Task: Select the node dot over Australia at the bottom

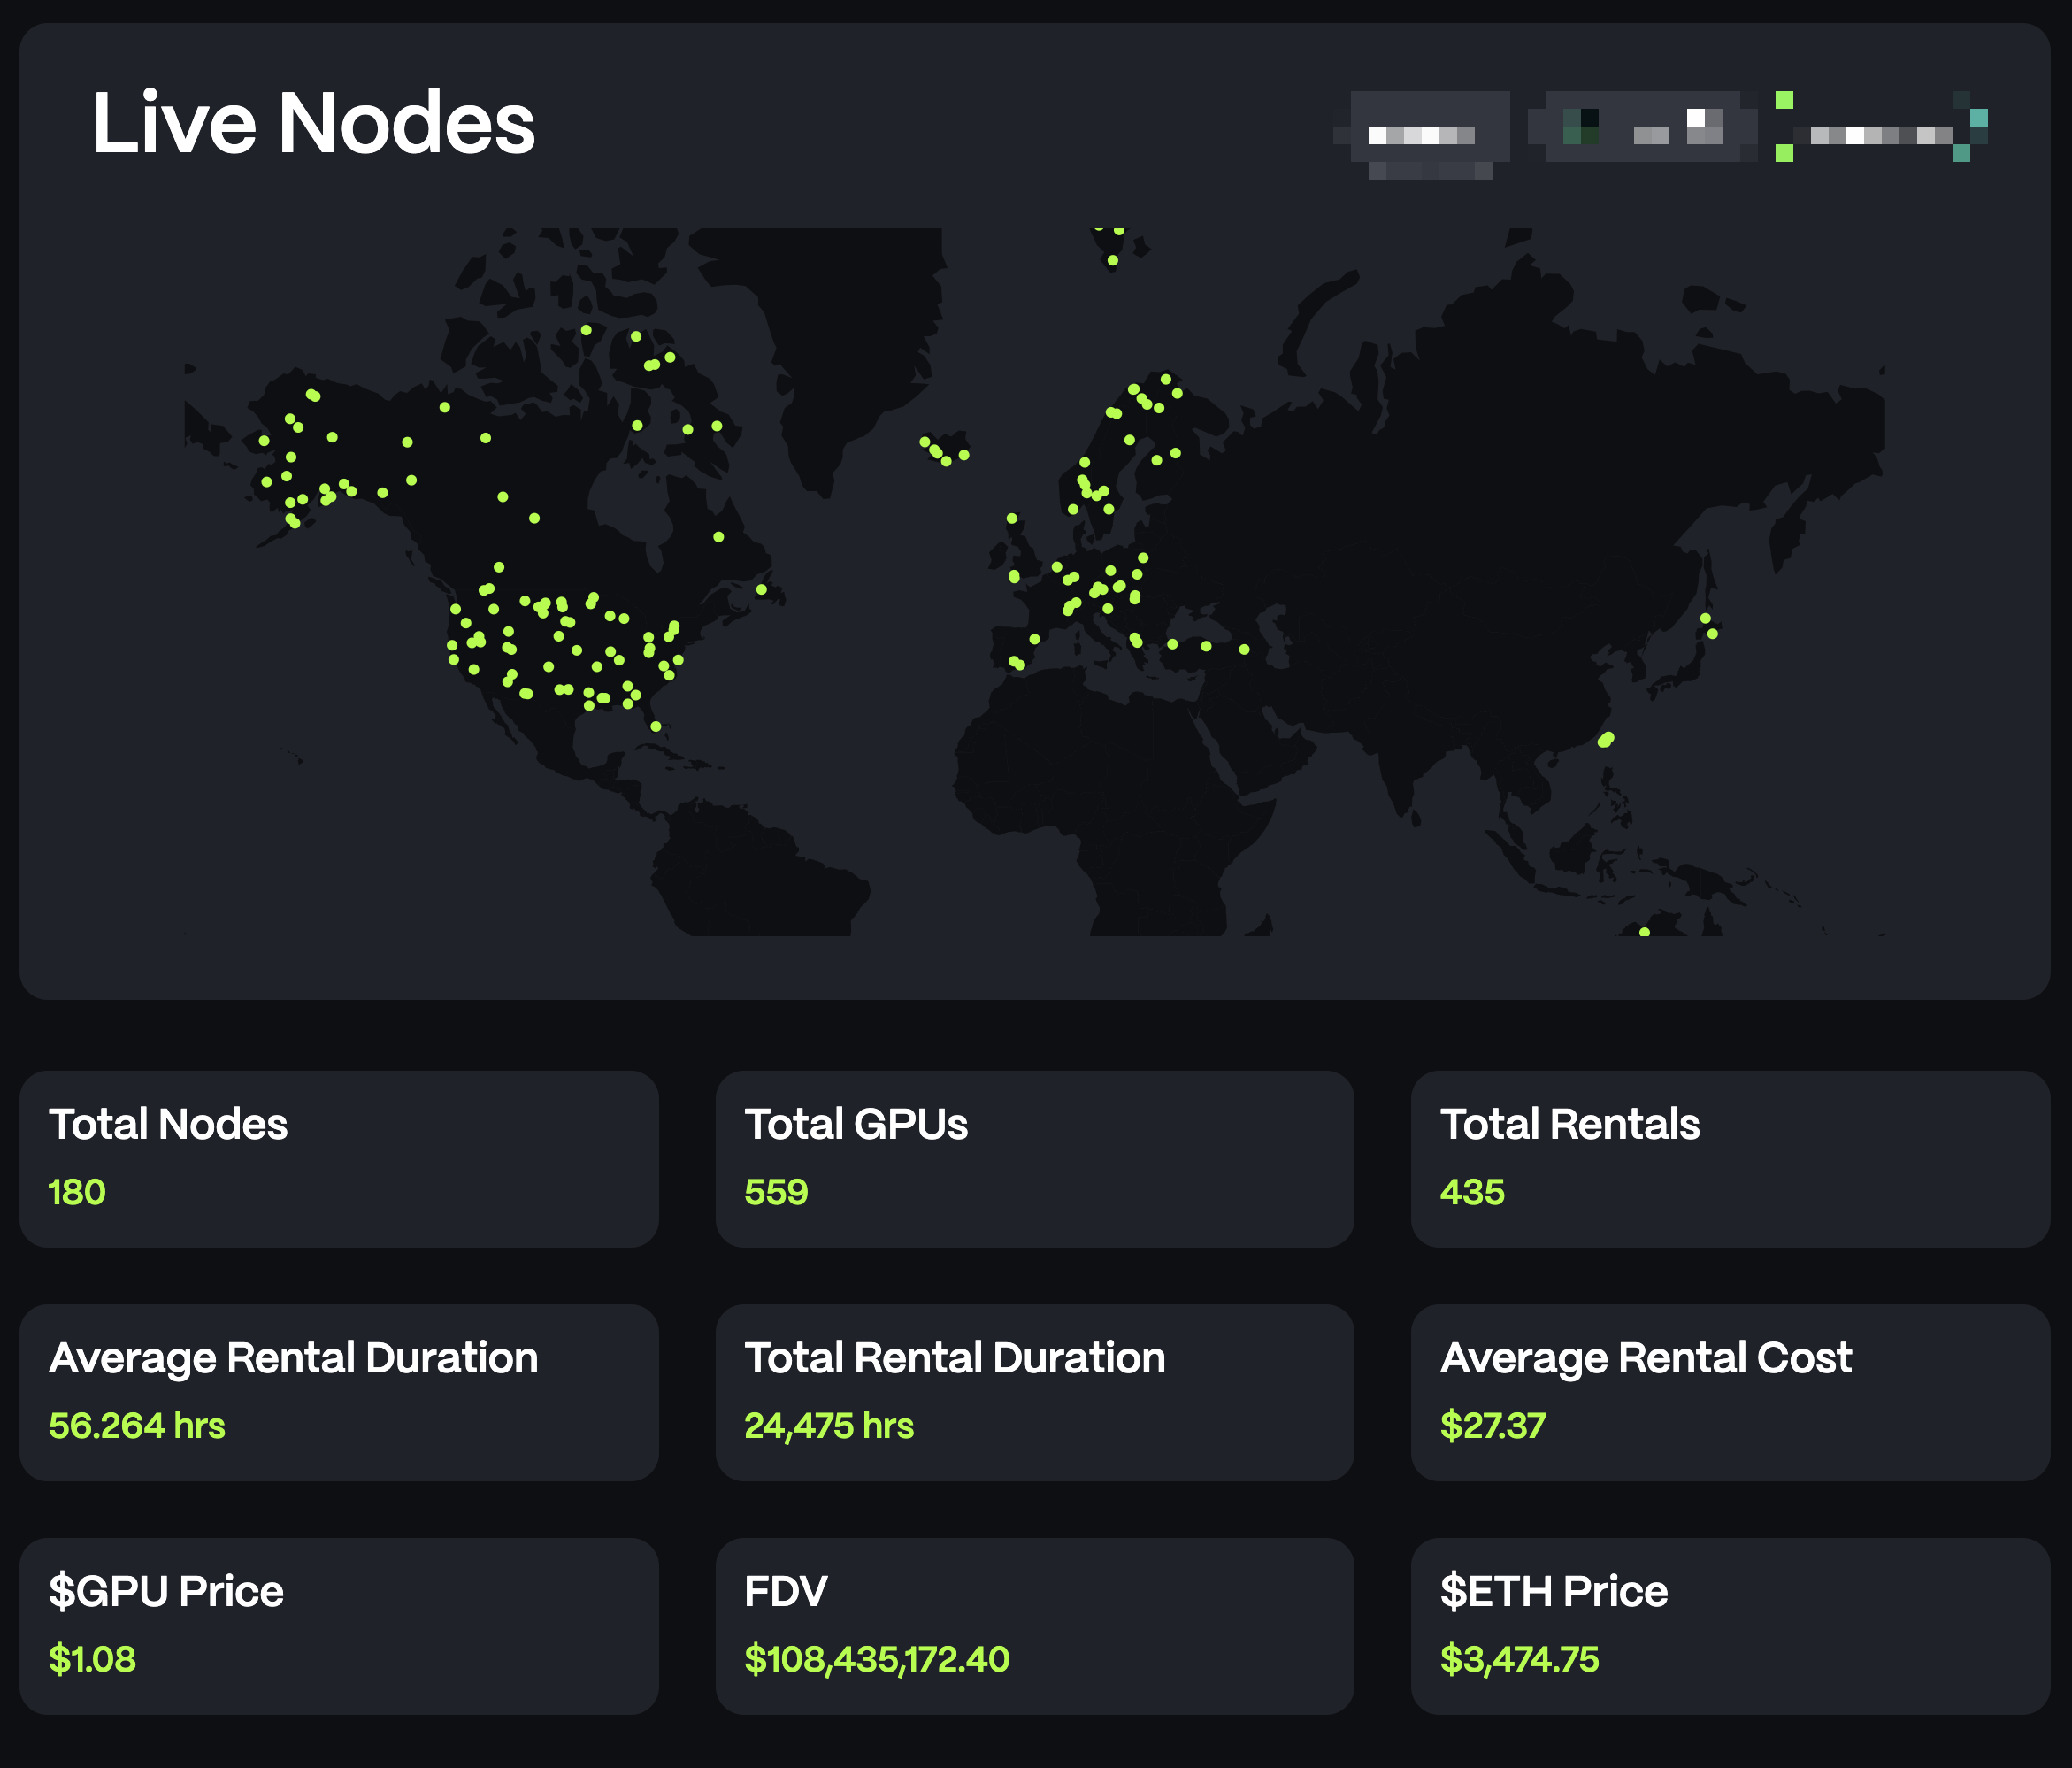Action: tap(1644, 931)
